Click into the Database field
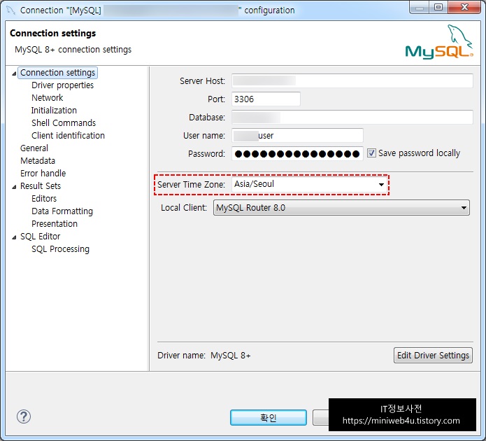Image resolution: width=486 pixels, height=441 pixels. [x=352, y=118]
